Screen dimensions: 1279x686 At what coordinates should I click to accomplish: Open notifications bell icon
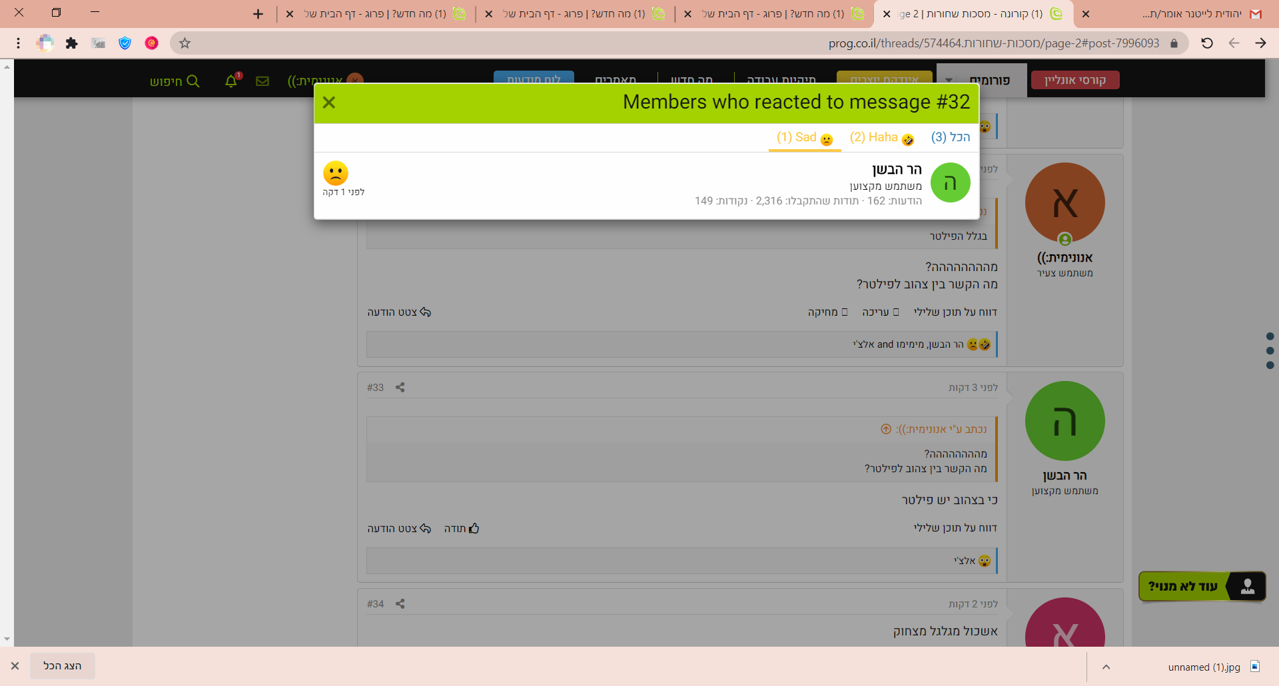click(x=231, y=81)
